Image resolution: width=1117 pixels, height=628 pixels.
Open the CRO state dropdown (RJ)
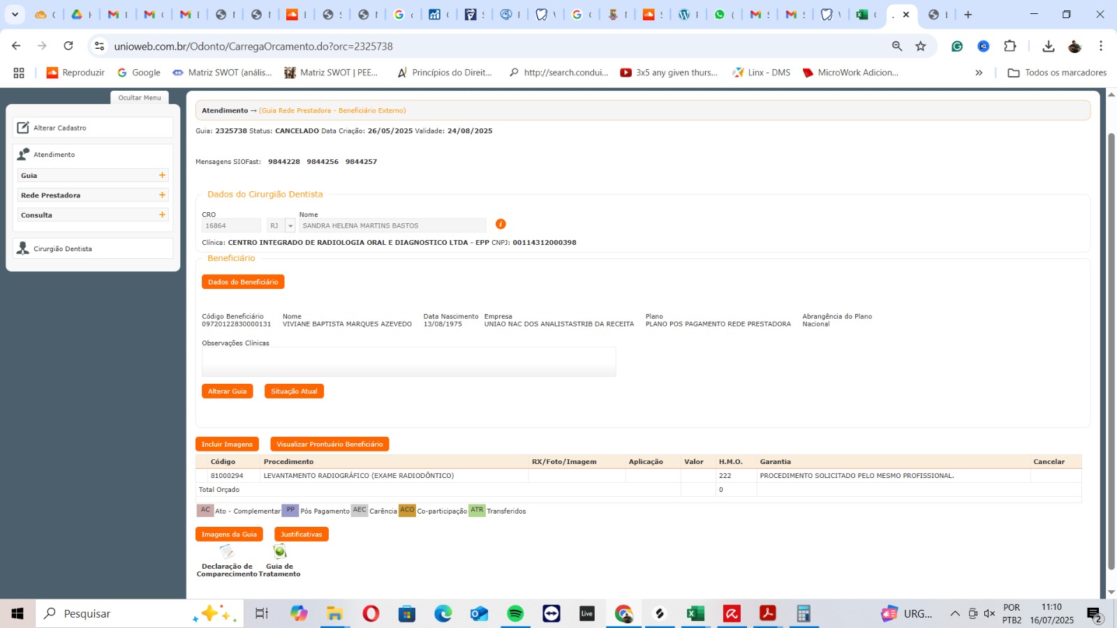tap(290, 226)
